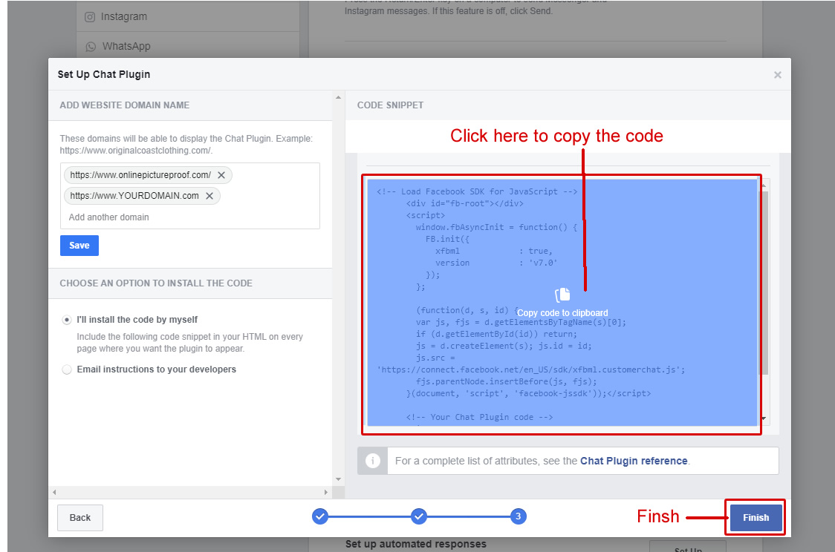835x552 pixels.
Task: Go to second completed step indicator
Action: [x=419, y=516]
